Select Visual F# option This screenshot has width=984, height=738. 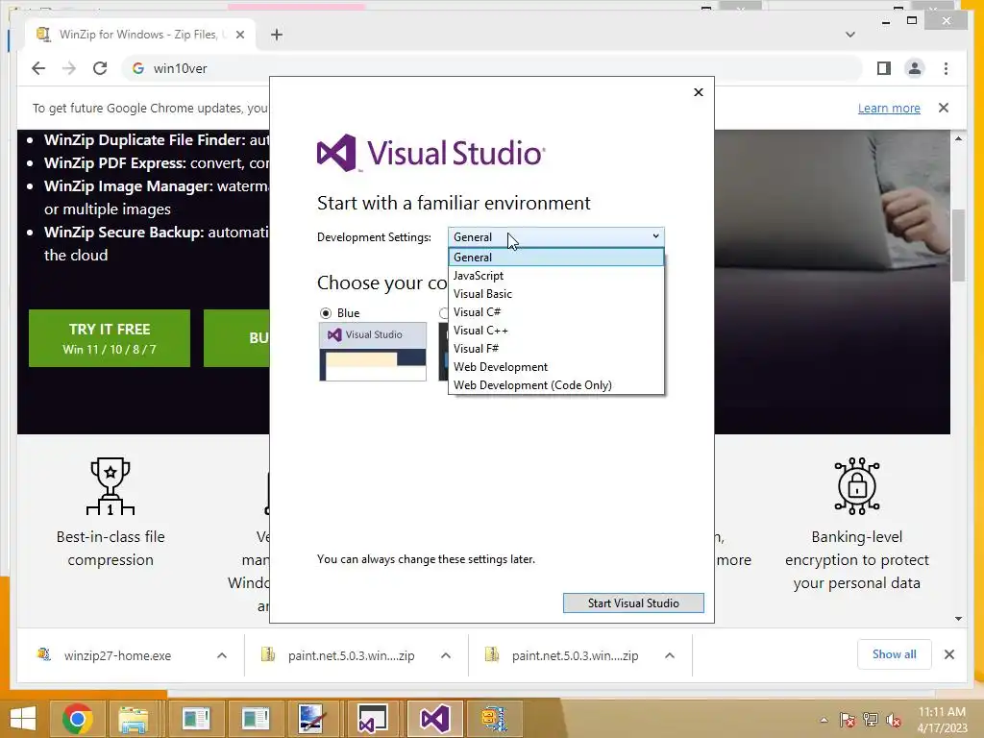[556, 348]
